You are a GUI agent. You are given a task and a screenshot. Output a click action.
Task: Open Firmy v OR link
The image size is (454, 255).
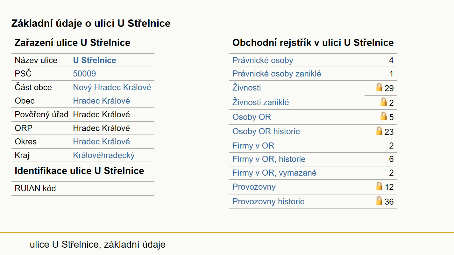pos(253,146)
